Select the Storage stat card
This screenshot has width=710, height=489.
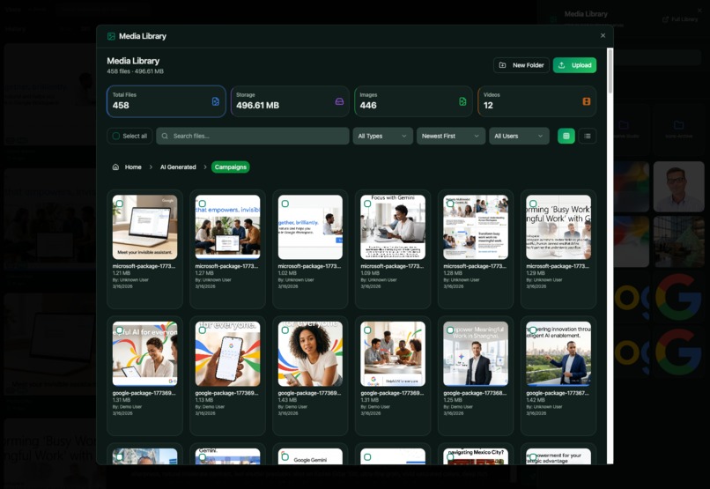(x=290, y=101)
